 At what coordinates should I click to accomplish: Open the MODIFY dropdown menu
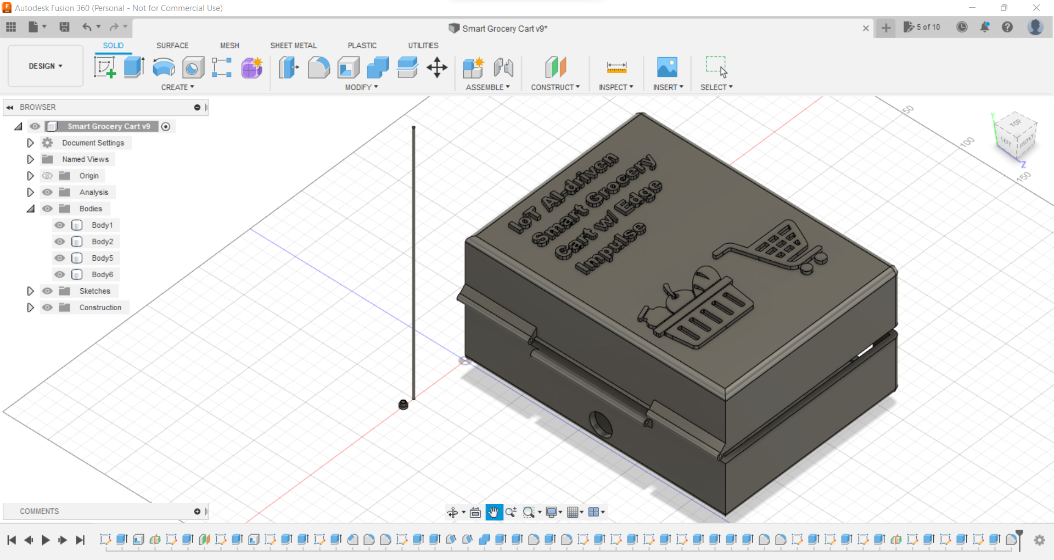point(361,87)
